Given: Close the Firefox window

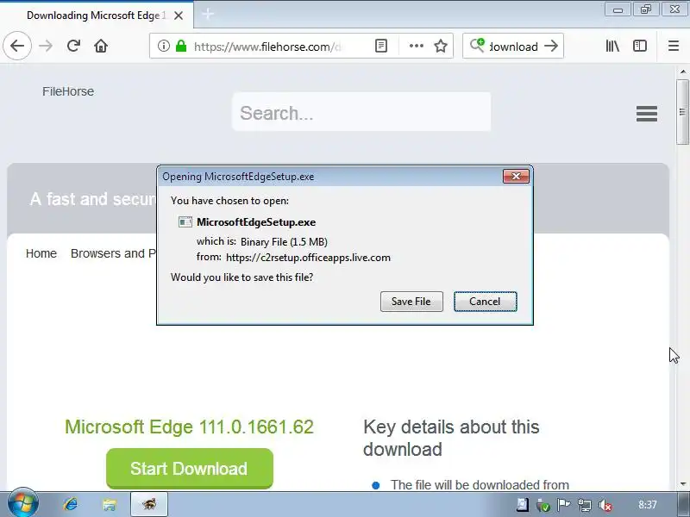Looking at the screenshot, I should pyautogui.click(x=674, y=9).
